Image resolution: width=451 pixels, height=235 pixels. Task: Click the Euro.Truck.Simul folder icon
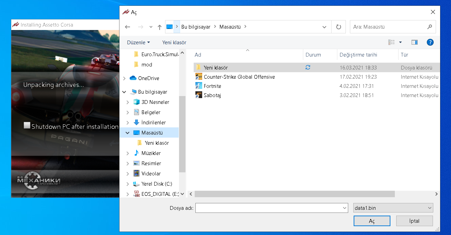coord(136,54)
